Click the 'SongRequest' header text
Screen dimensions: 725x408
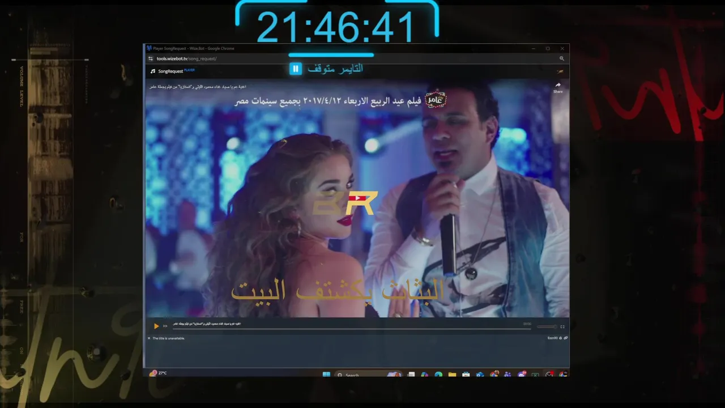170,71
